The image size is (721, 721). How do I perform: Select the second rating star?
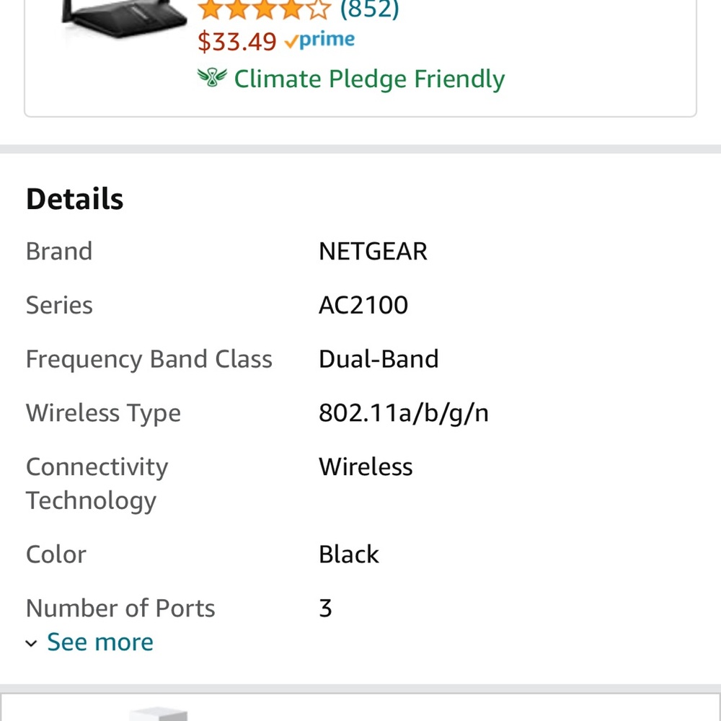pos(236,10)
